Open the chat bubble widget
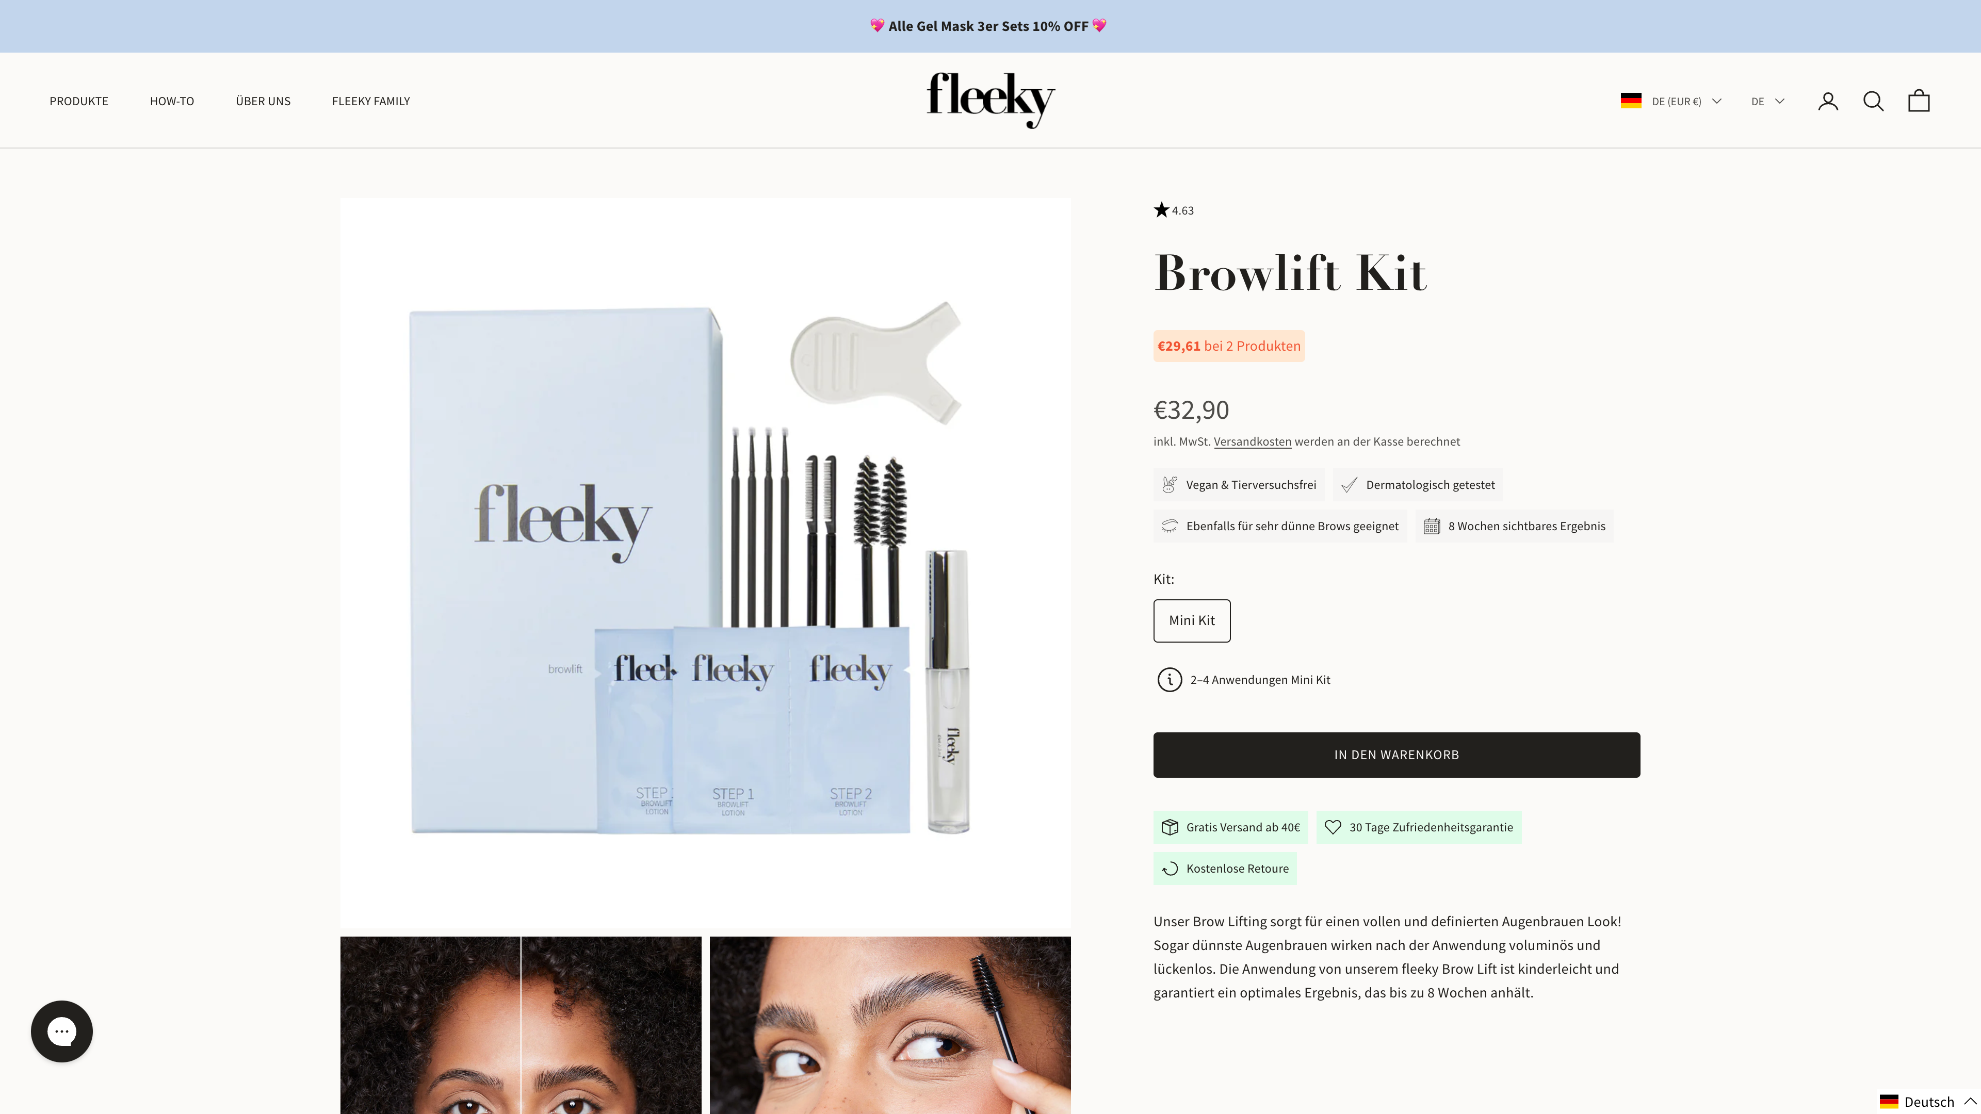The width and height of the screenshot is (1981, 1114). pyautogui.click(x=61, y=1031)
